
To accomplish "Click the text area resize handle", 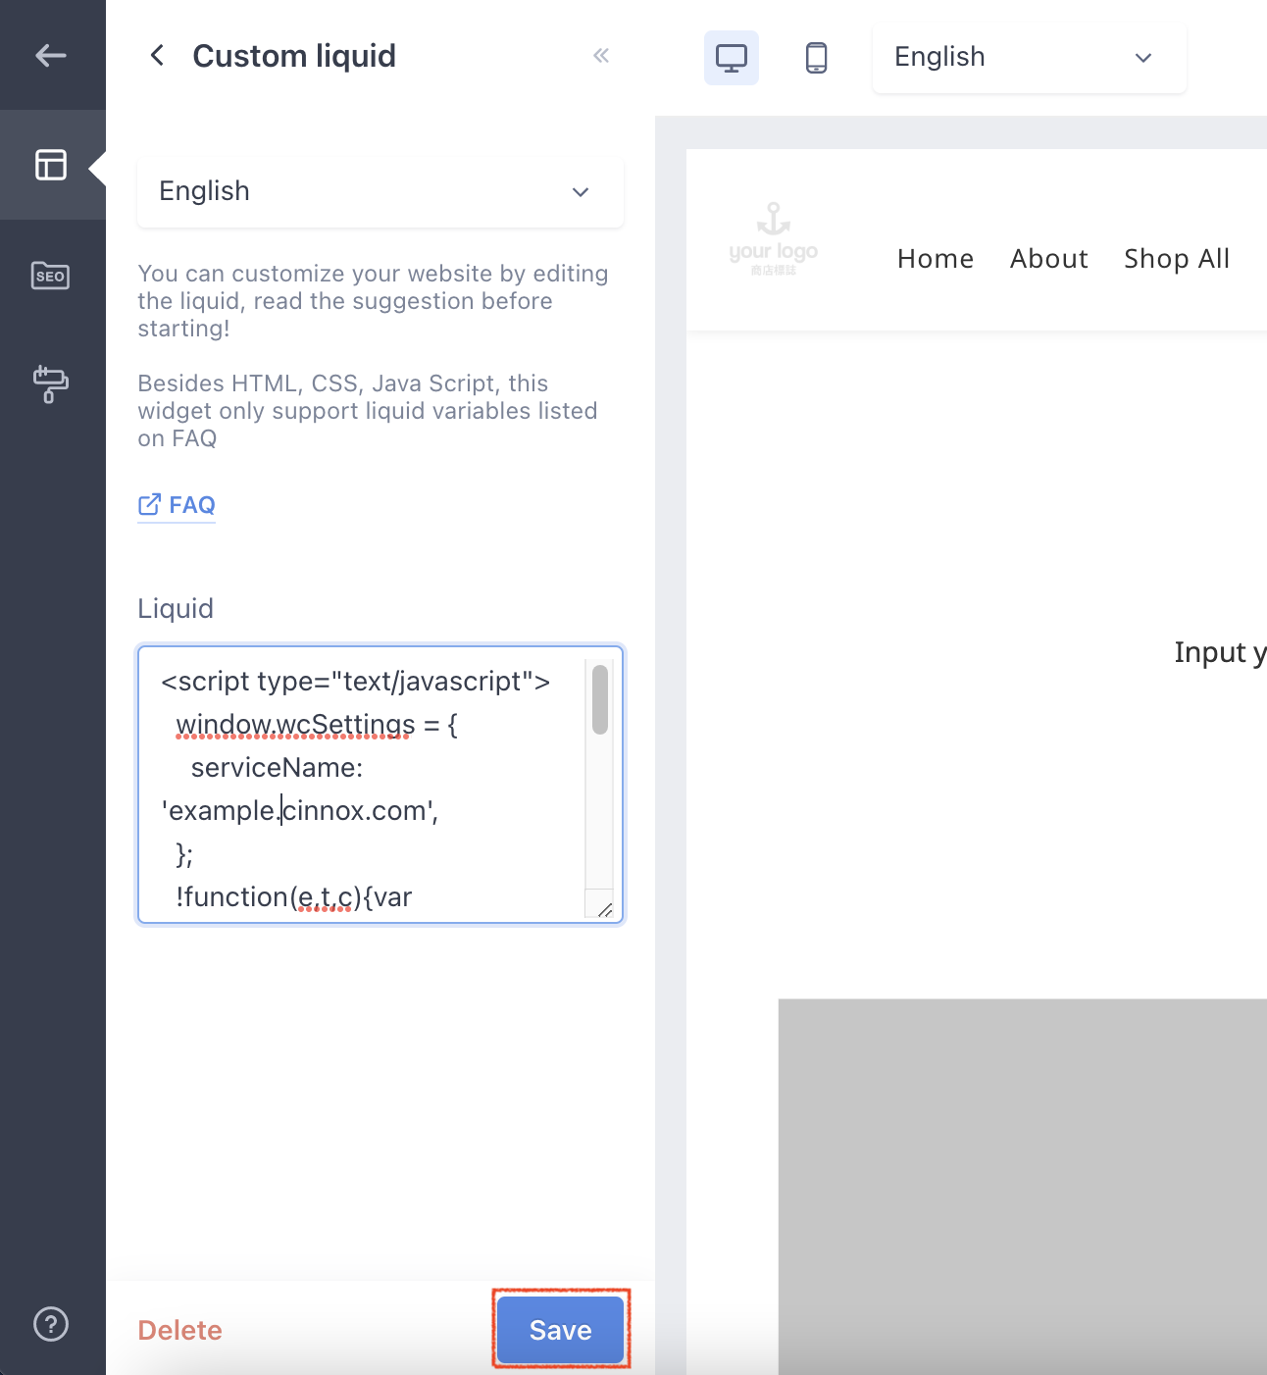I will pos(604,910).
